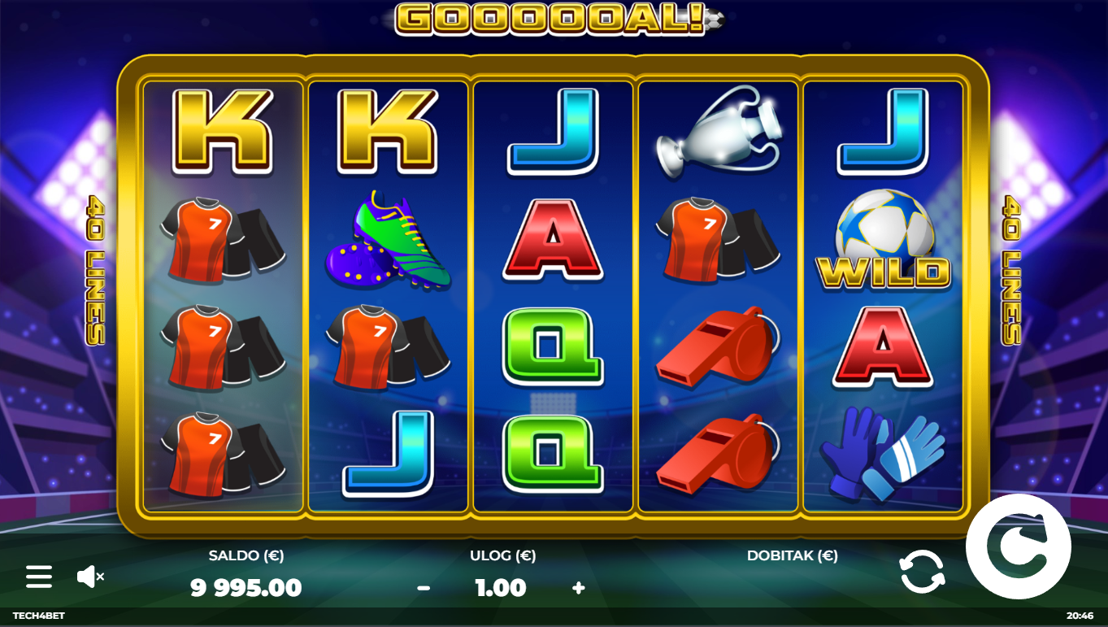This screenshot has height=627, width=1108.
Task: Click the balance value 9 995.00
Action: [x=246, y=587]
